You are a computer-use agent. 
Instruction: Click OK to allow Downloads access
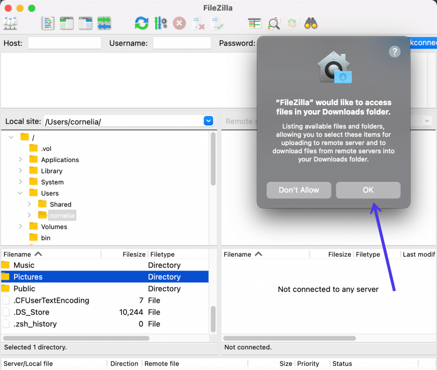[x=368, y=190]
